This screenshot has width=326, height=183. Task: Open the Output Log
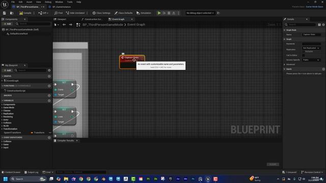point(32,172)
